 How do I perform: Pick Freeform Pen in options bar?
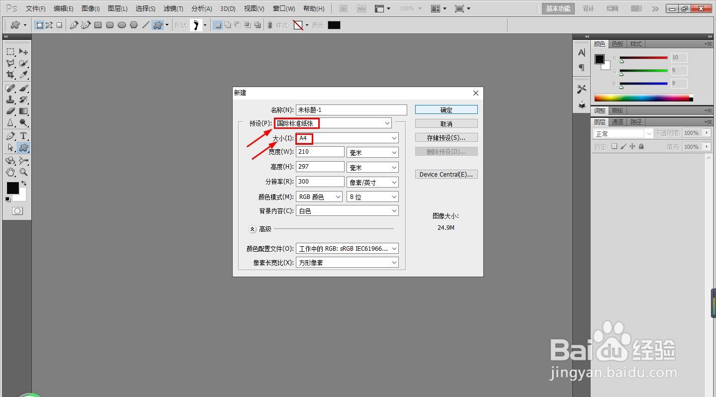(86, 25)
